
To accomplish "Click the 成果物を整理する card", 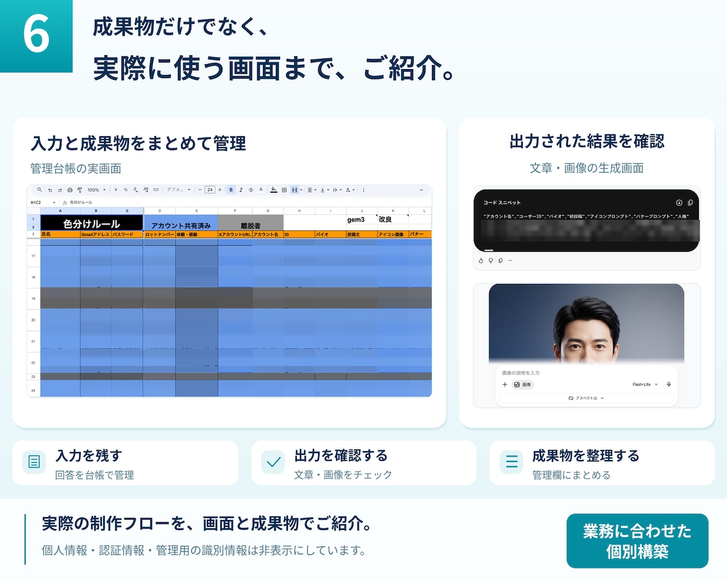I will (x=602, y=463).
